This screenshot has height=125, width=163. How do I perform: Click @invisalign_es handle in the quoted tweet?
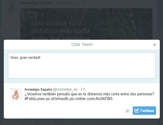pos(65,89)
